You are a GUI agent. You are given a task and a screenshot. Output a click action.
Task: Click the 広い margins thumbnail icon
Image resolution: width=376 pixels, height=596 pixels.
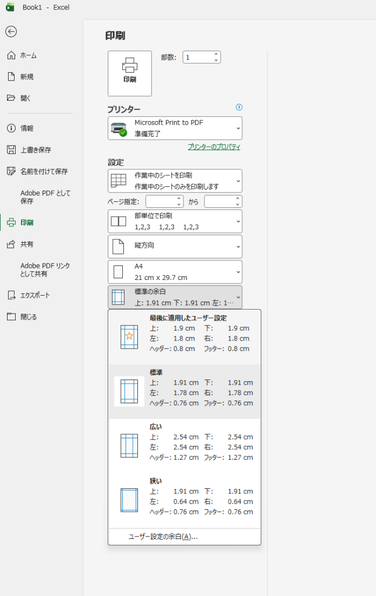click(129, 445)
